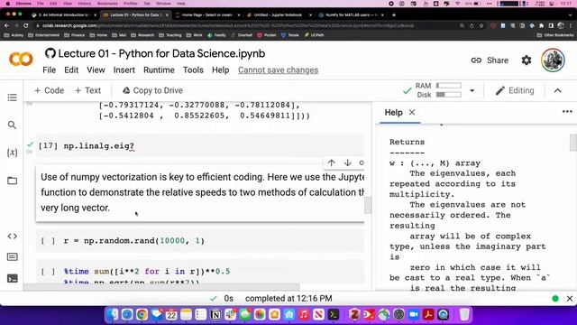Open Chrome extensions puzzle icon
This screenshot has width=577, height=325.
coord(541,26)
